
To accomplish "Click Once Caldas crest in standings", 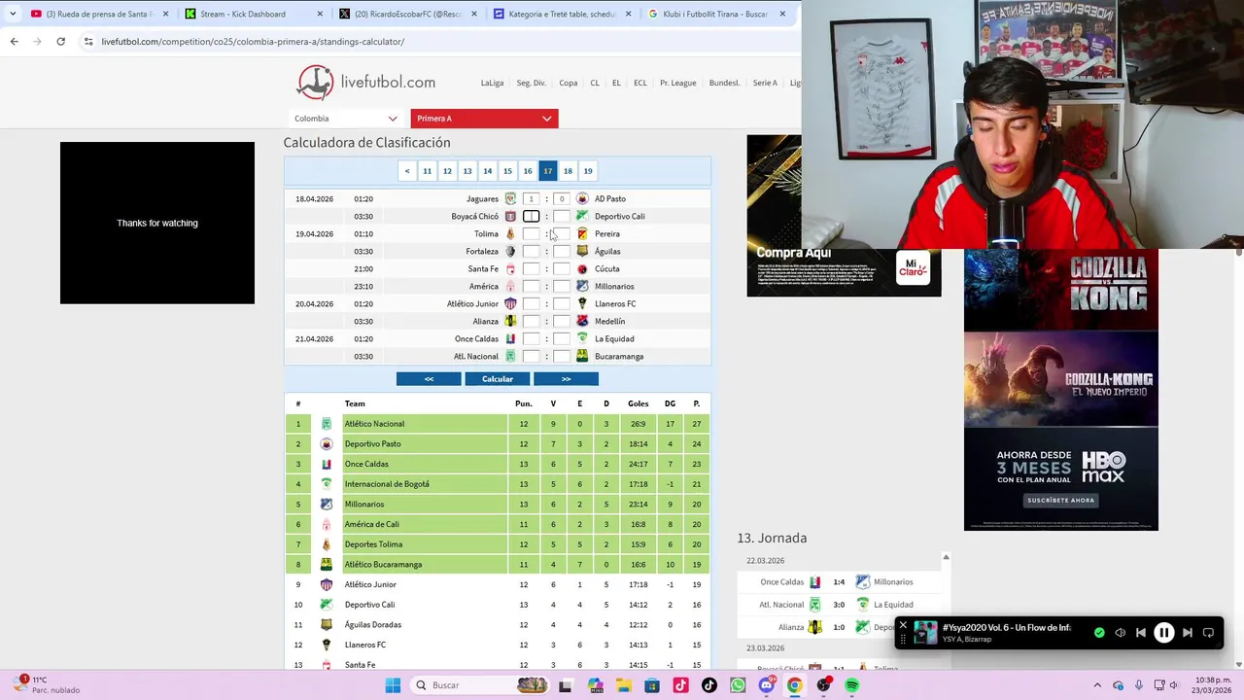I will coord(327,464).
